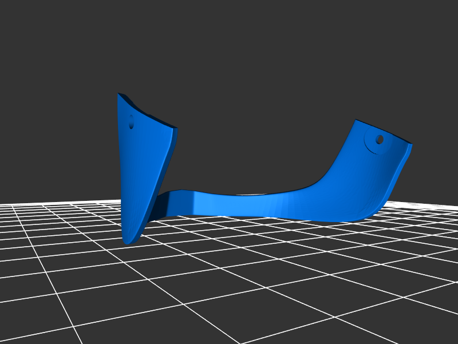Image resolution: width=458 pixels, height=344 pixels.
Task: Select the top-right corner of left panel
Action: click(176, 130)
